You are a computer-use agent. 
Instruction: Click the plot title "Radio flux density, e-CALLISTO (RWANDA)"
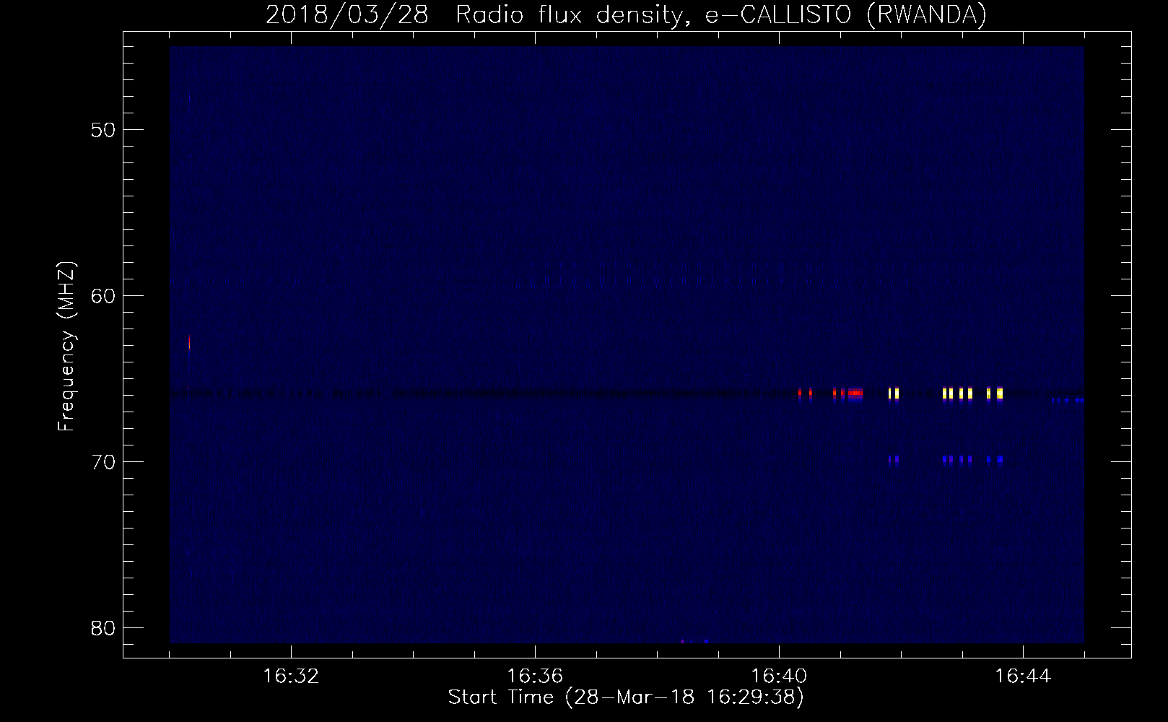(x=720, y=15)
